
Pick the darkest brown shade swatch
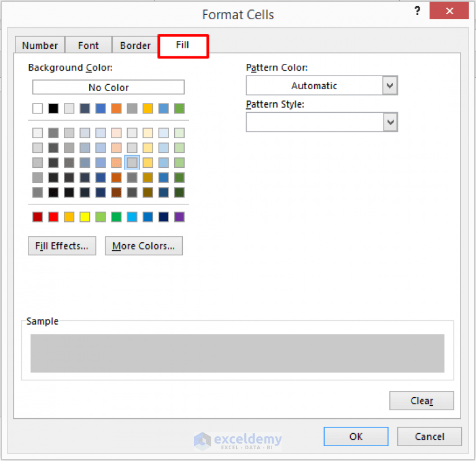[x=117, y=193]
